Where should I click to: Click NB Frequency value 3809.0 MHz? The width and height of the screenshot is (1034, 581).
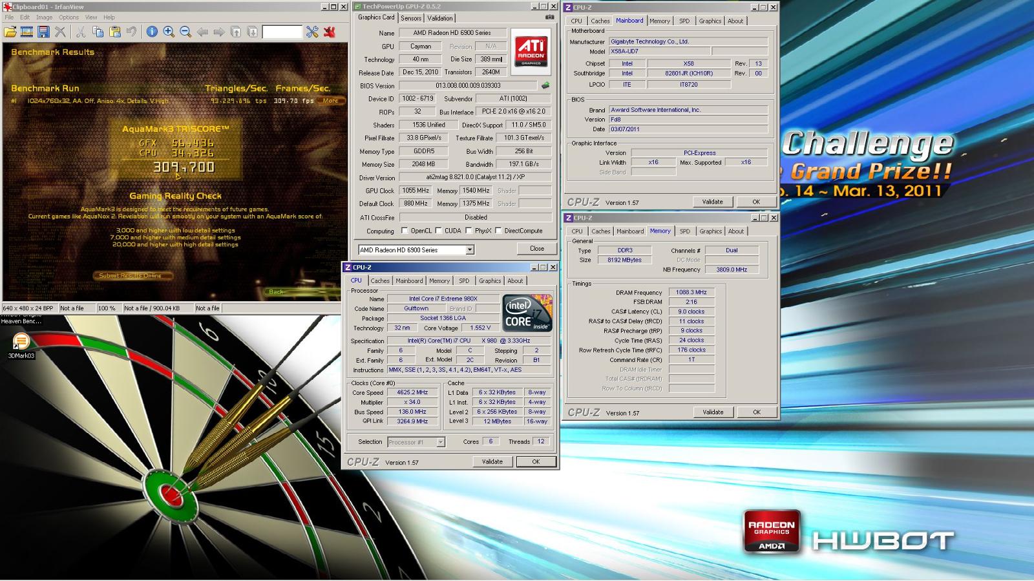pos(732,269)
